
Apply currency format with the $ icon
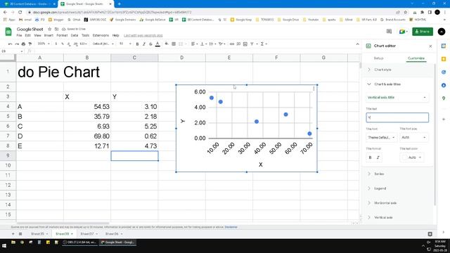pos(56,44)
